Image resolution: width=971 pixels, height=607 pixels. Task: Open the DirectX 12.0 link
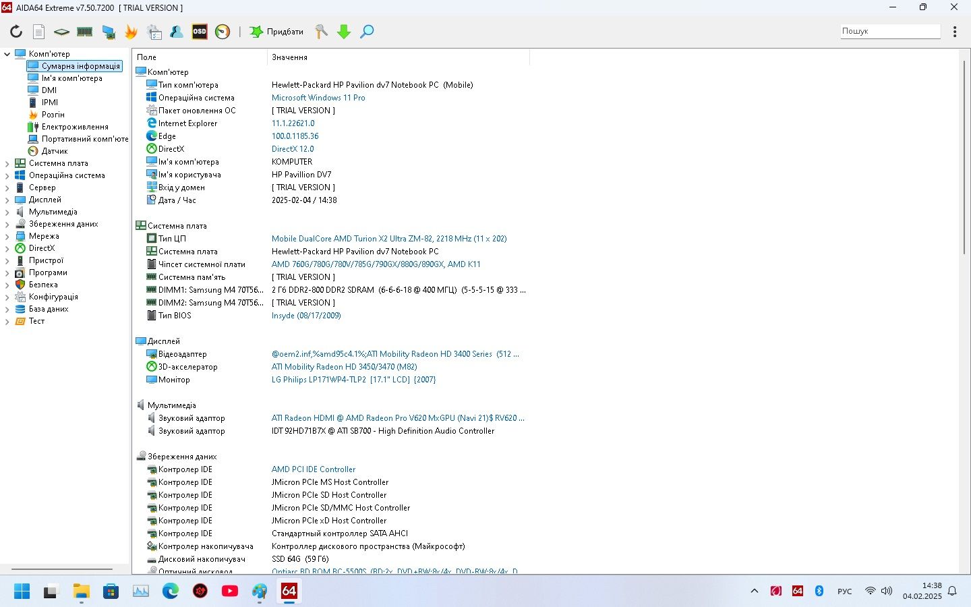tap(293, 149)
